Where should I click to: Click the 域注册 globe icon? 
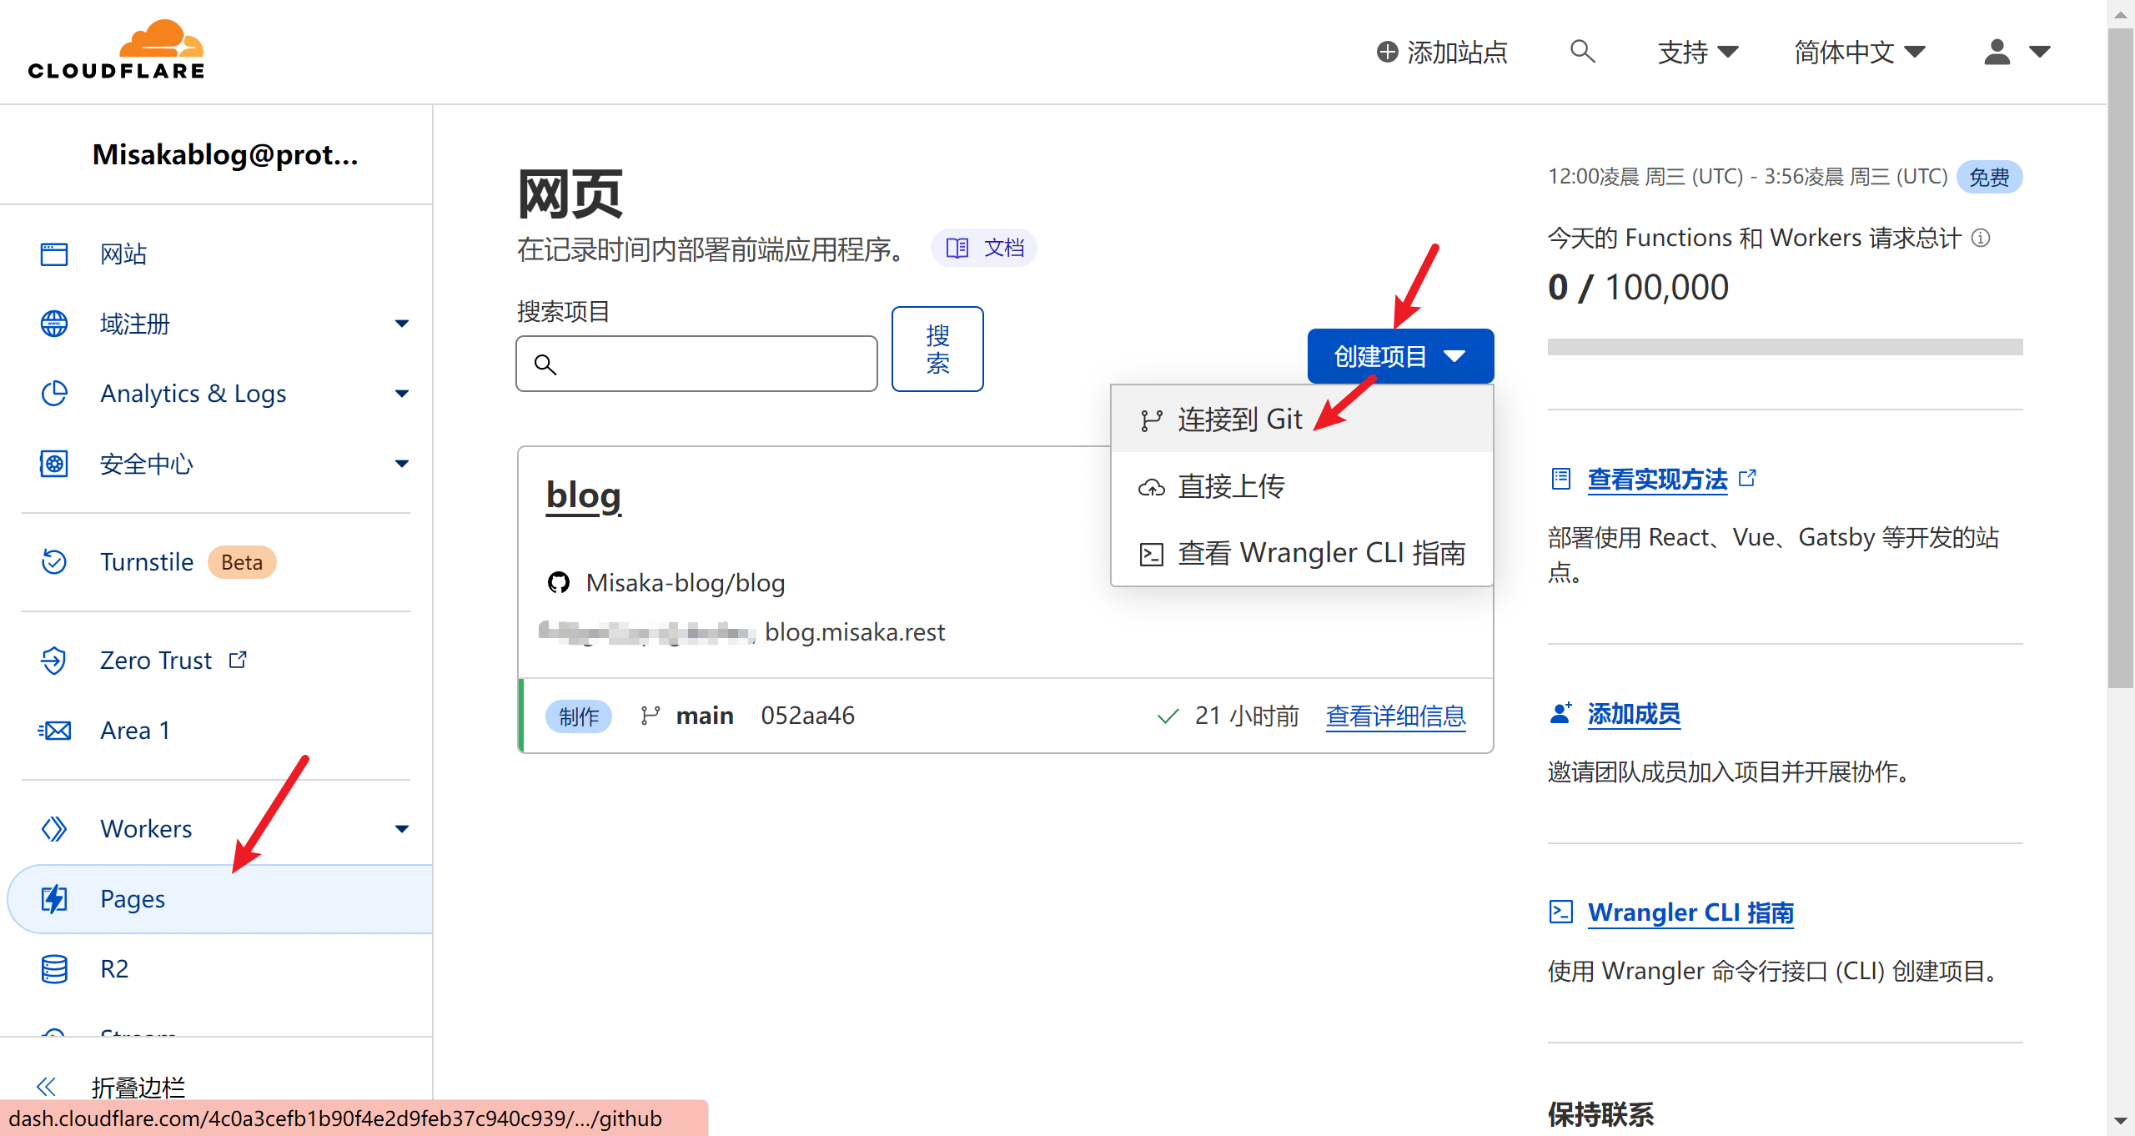[x=54, y=324]
